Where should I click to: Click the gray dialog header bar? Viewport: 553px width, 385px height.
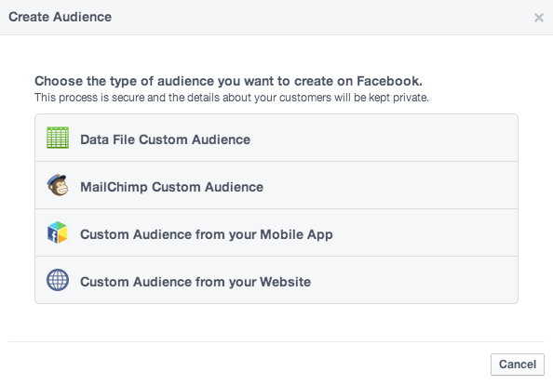point(276,18)
